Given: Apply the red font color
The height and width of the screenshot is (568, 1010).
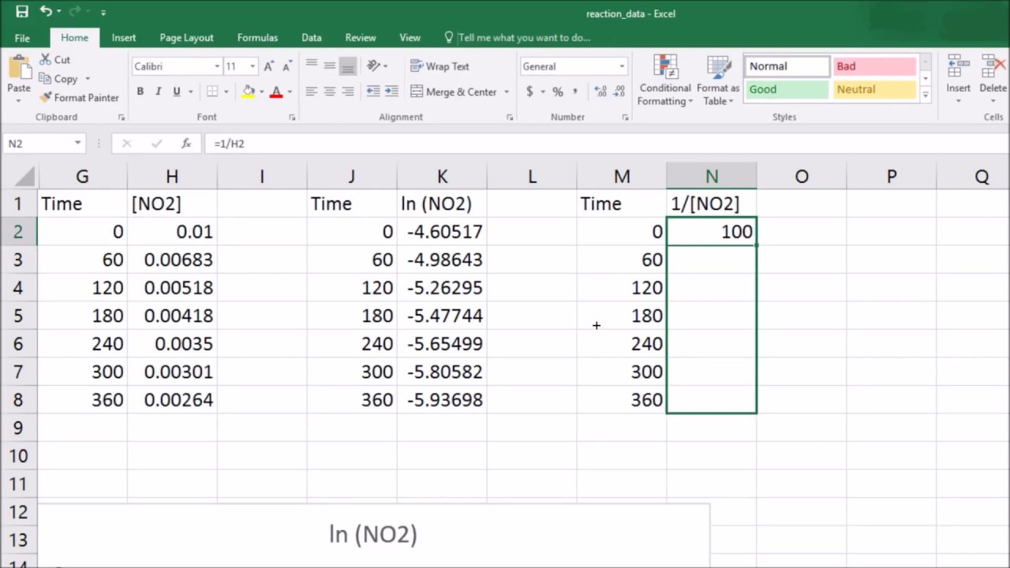Looking at the screenshot, I should pyautogui.click(x=276, y=92).
